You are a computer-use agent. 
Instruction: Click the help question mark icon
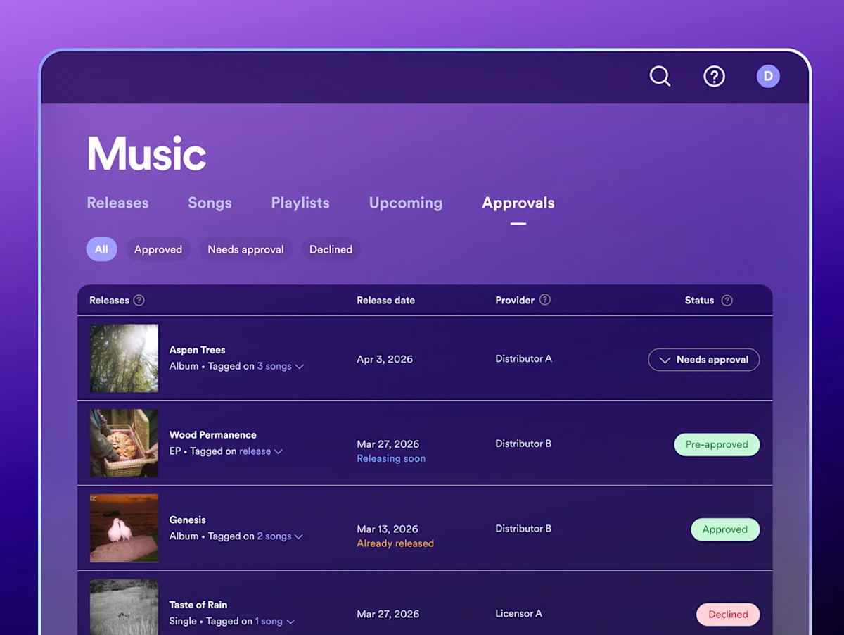pos(715,76)
